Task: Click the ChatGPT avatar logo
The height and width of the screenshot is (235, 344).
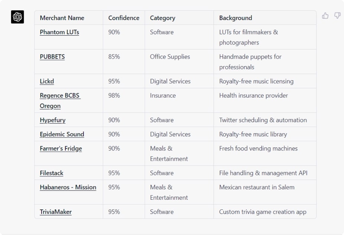Action: [x=17, y=17]
